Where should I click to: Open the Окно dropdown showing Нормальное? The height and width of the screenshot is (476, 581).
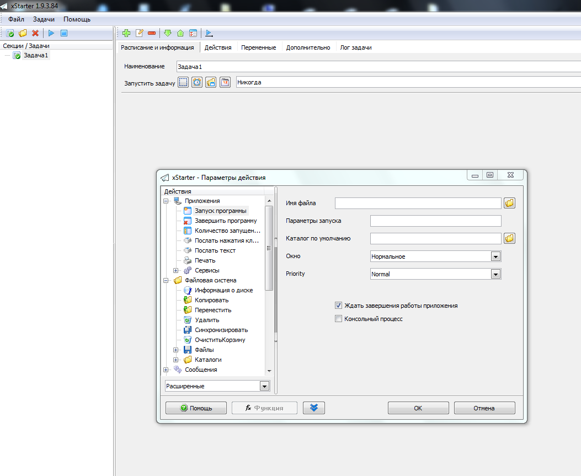pos(495,256)
